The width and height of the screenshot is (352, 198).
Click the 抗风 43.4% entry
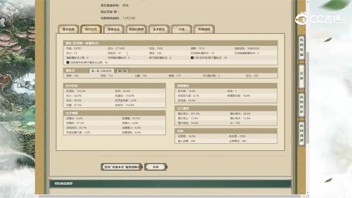point(122,91)
